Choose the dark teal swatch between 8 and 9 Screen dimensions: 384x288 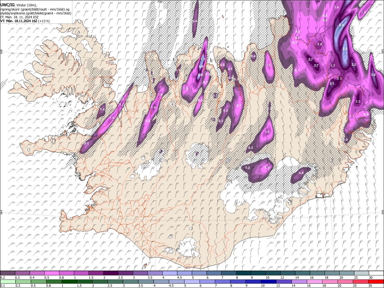244,273
